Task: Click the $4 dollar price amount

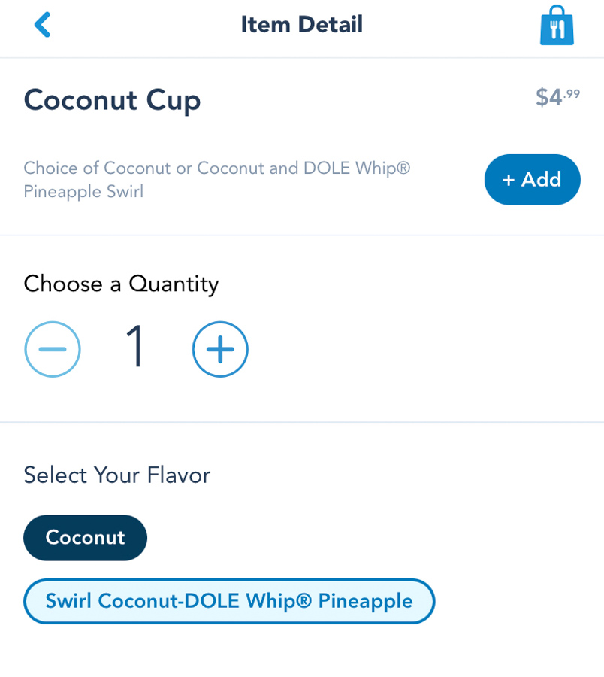Action: 548,98
